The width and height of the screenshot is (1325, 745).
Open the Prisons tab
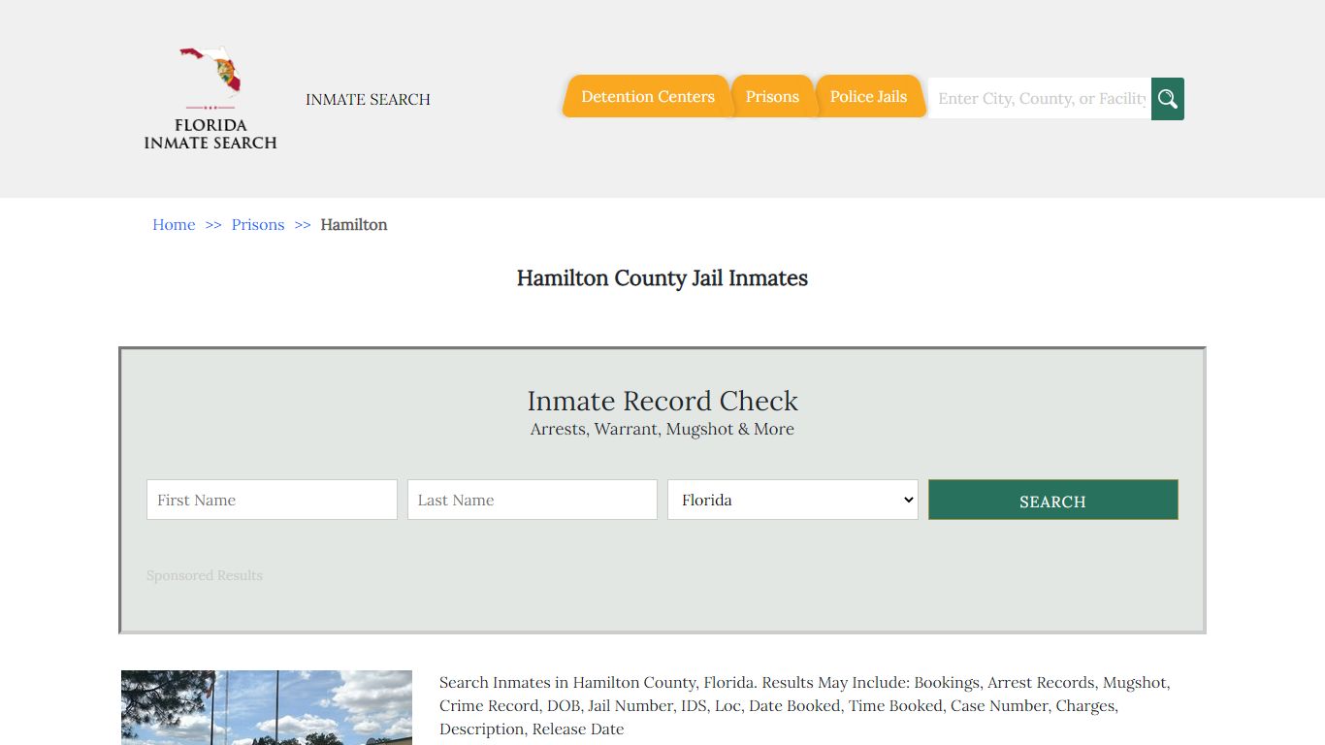(772, 96)
